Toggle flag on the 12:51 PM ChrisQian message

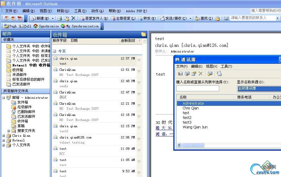point(139,72)
